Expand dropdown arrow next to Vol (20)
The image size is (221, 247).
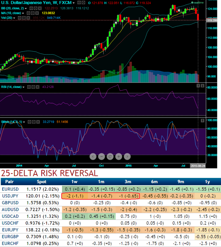[14, 18]
